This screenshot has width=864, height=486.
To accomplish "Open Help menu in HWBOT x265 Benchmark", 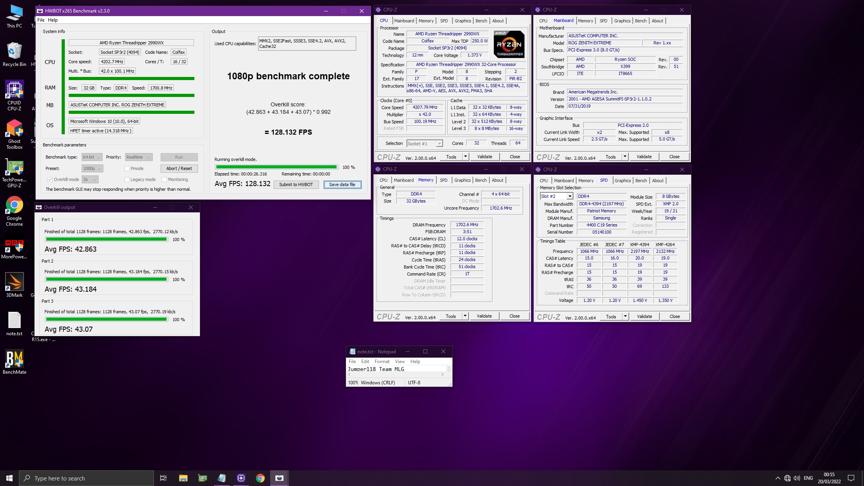I will 53,20.
